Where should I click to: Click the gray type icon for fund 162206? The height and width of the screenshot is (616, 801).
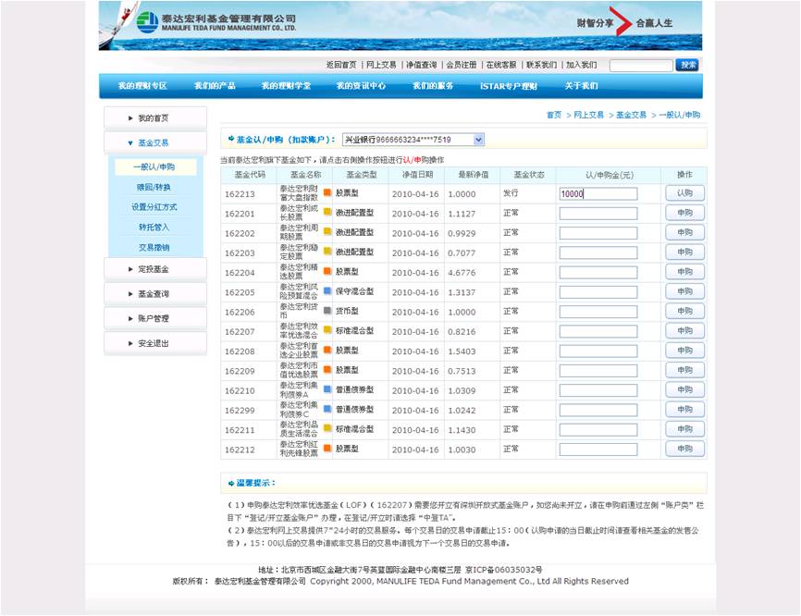pos(327,311)
